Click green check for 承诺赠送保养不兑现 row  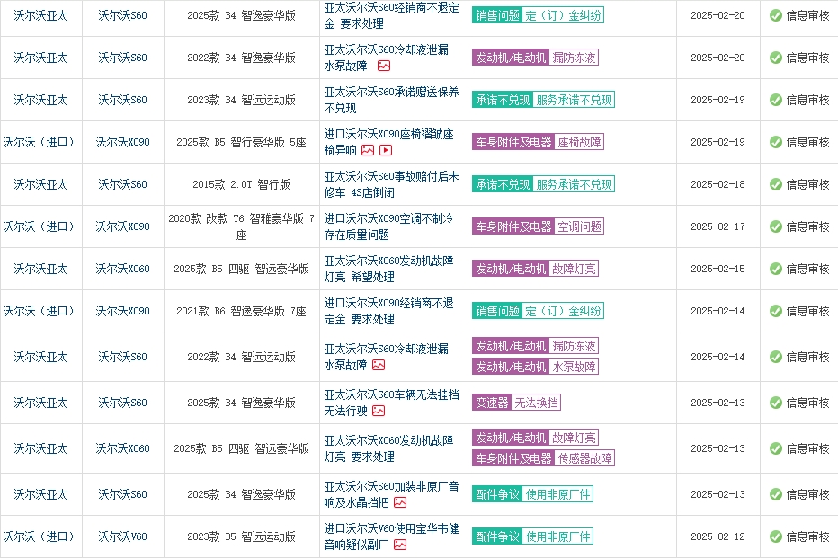(775, 100)
